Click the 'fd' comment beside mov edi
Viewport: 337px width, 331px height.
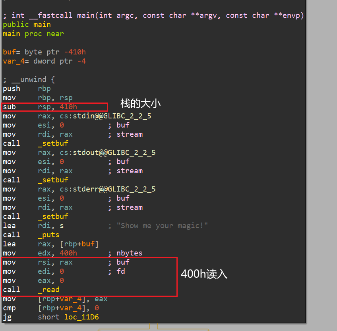pos(121,271)
